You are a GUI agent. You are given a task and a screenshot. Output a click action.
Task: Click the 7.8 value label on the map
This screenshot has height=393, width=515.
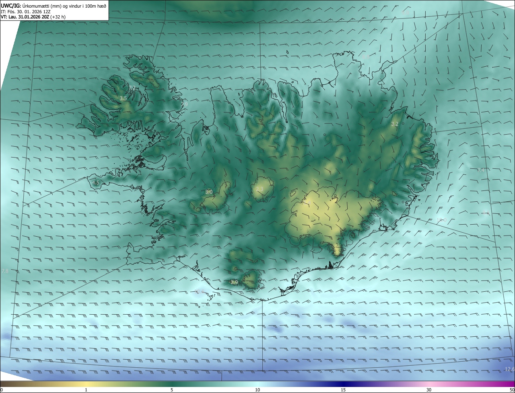(5, 271)
